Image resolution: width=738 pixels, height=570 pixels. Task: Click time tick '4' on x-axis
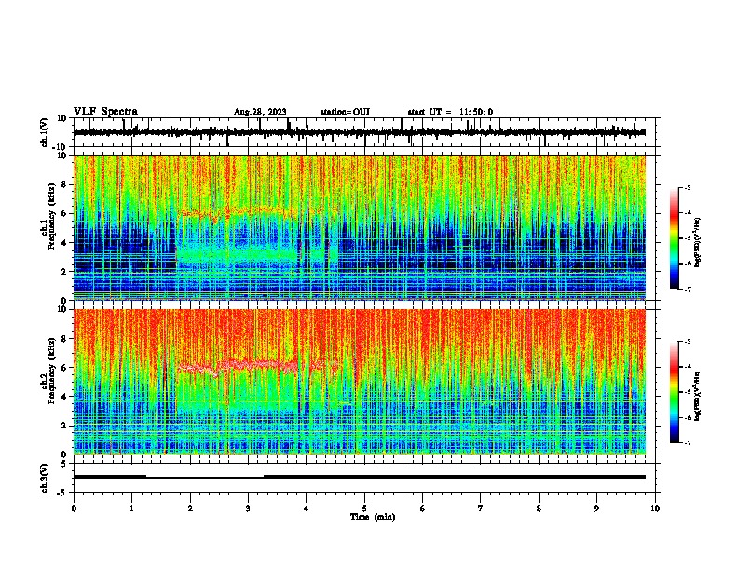(307, 509)
